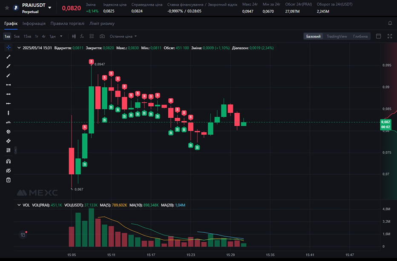Select the magnet snap drawing tool
This screenshot has height=261, width=397.
[8, 161]
